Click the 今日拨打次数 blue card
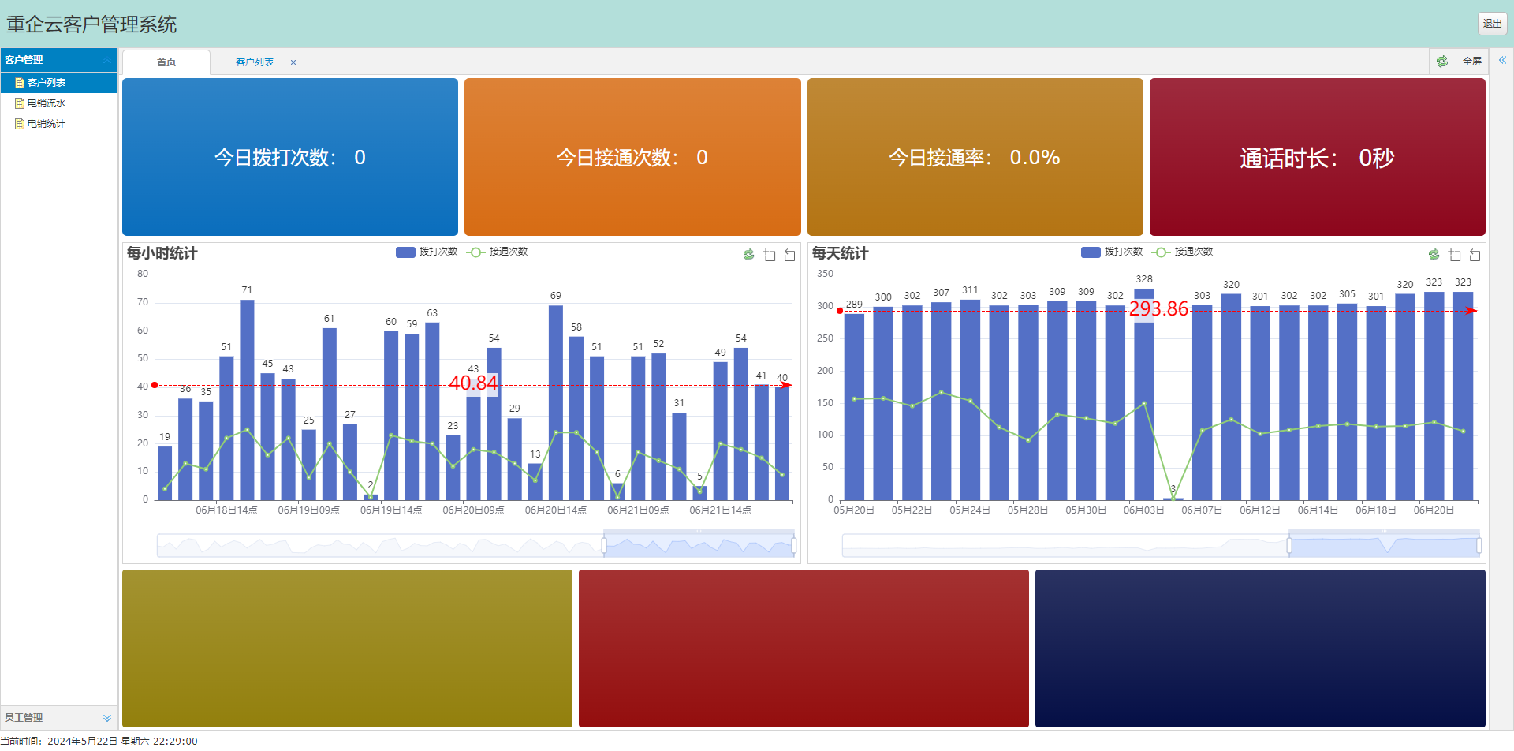This screenshot has width=1514, height=751. coord(290,157)
